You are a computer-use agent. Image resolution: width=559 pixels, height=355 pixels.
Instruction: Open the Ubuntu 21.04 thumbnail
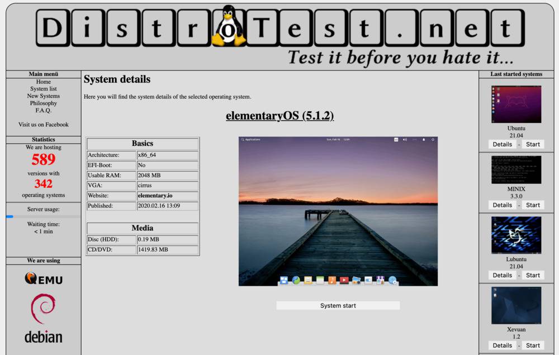pyautogui.click(x=516, y=104)
